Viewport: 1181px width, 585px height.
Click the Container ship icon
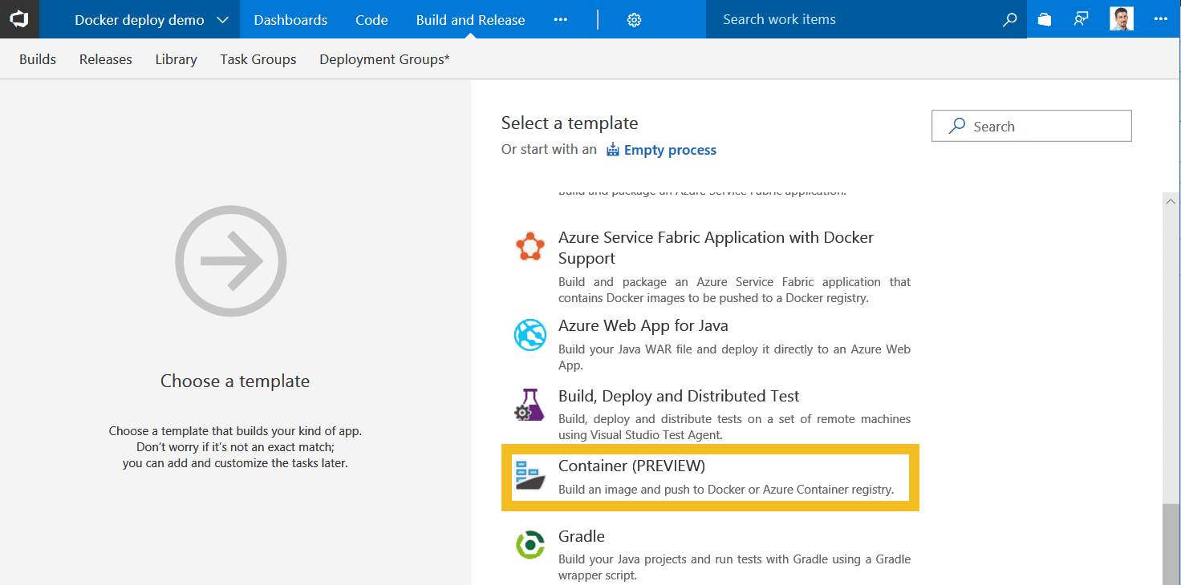click(530, 475)
